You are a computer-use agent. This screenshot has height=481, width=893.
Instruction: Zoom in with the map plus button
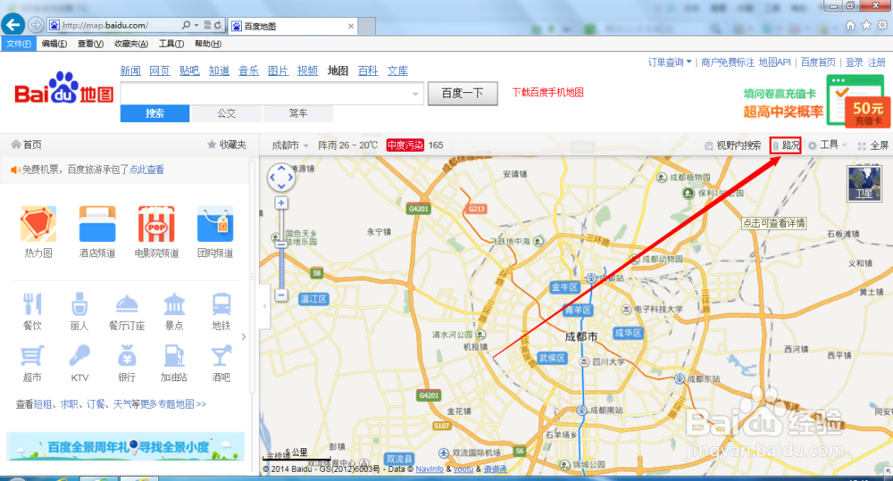[x=281, y=203]
